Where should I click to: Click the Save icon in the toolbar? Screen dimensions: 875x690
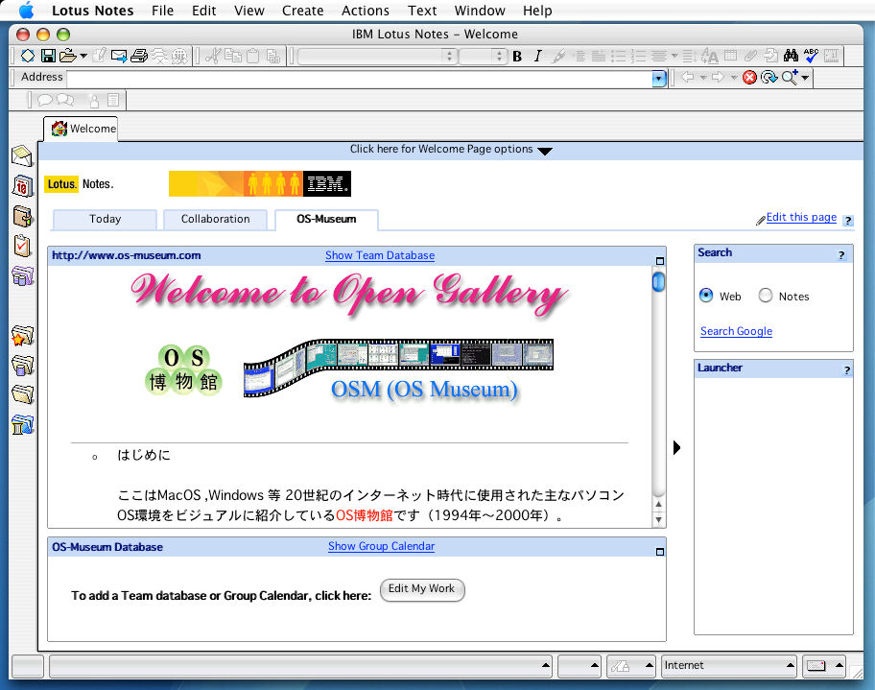(x=48, y=56)
